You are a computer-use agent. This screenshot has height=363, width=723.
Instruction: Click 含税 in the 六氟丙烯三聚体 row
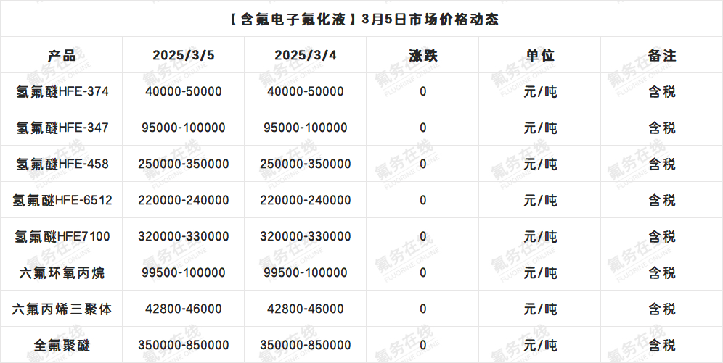662,309
